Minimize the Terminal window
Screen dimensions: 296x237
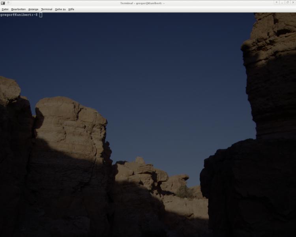pos(282,3)
